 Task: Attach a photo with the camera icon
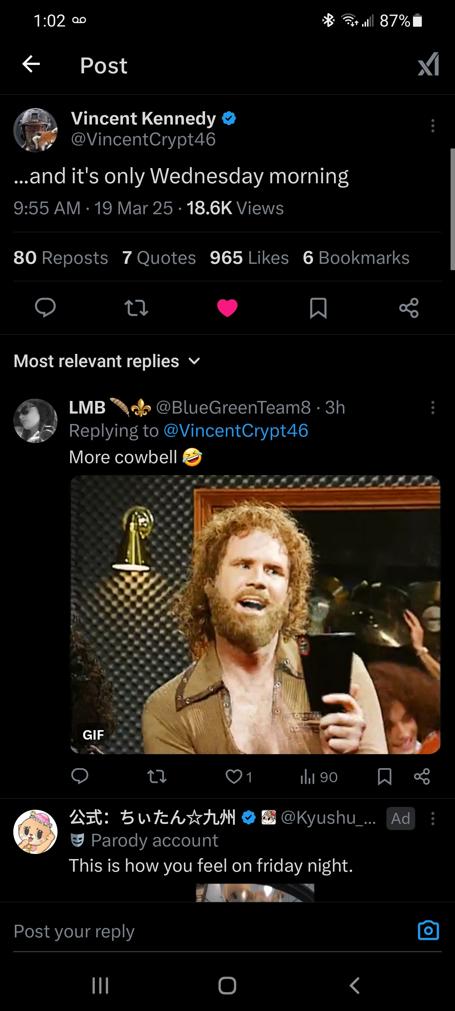(428, 930)
